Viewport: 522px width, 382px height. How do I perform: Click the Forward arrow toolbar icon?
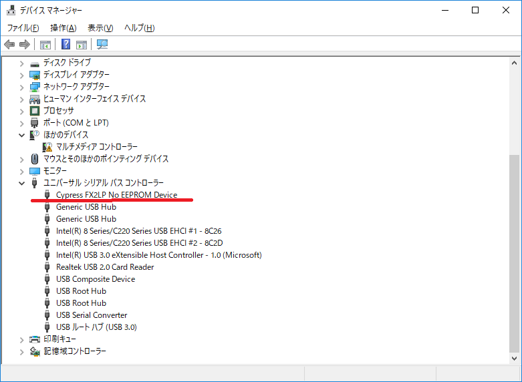point(25,44)
